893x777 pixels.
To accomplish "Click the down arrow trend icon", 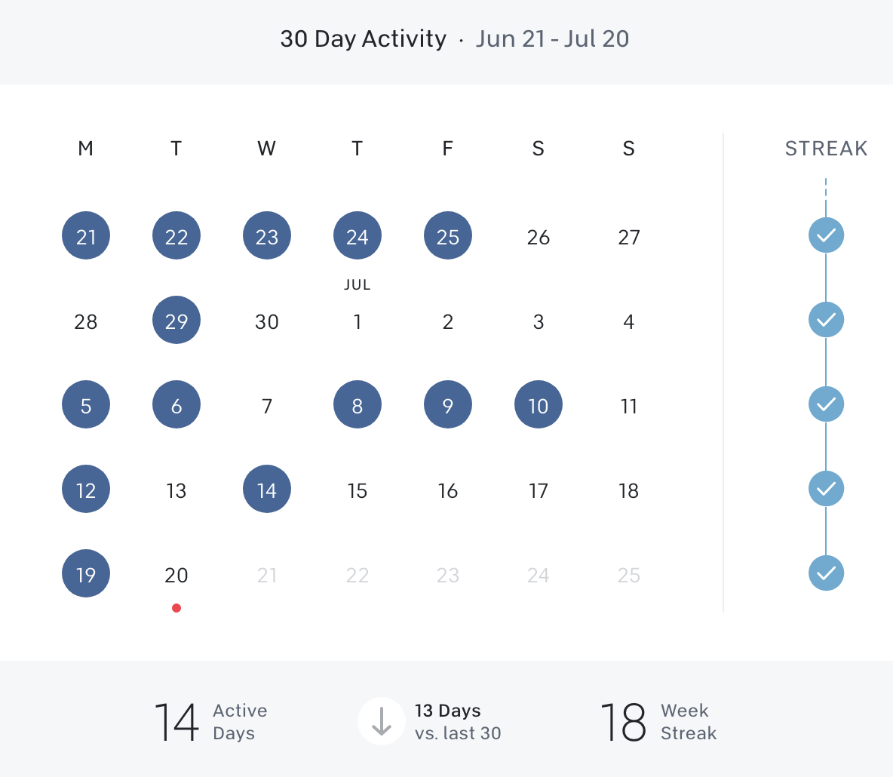I will (382, 721).
